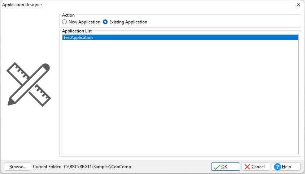Open the Browse... folder dialog
This screenshot has height=174, width=305.
(18, 167)
